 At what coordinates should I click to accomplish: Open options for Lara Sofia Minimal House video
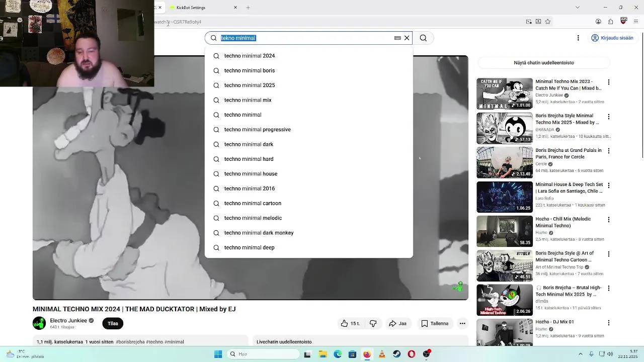(609, 186)
